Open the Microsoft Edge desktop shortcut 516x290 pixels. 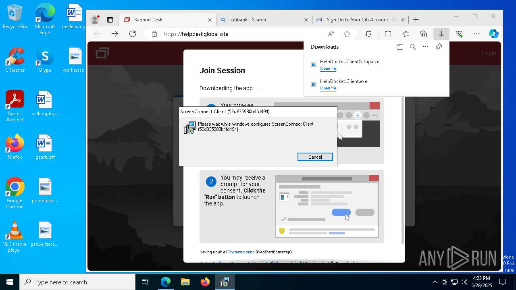(x=45, y=19)
